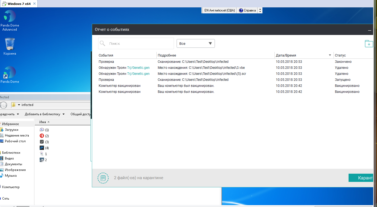Click the Поиск search field
Screen dimensions: 377x207
click(139, 43)
